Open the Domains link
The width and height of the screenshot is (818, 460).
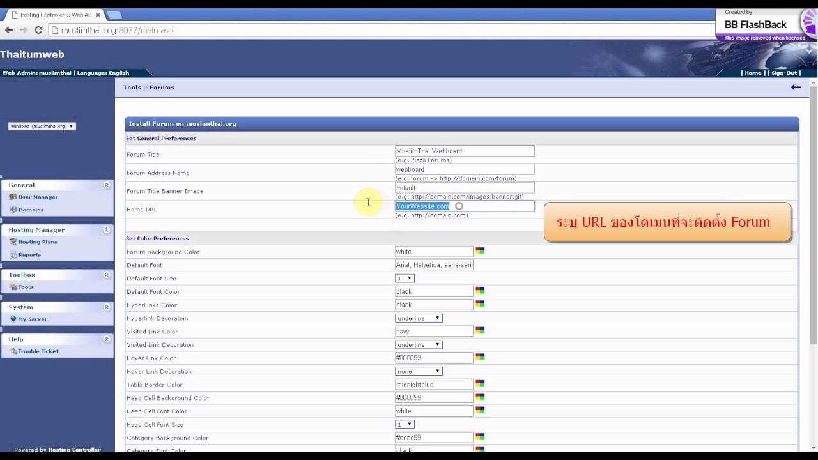coord(31,210)
